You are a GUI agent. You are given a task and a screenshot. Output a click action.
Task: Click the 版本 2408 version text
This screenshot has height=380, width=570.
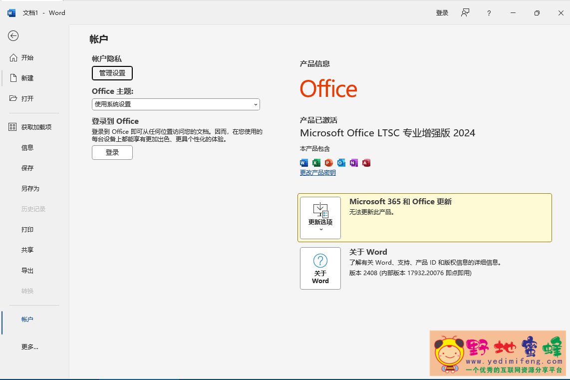[x=410, y=273]
